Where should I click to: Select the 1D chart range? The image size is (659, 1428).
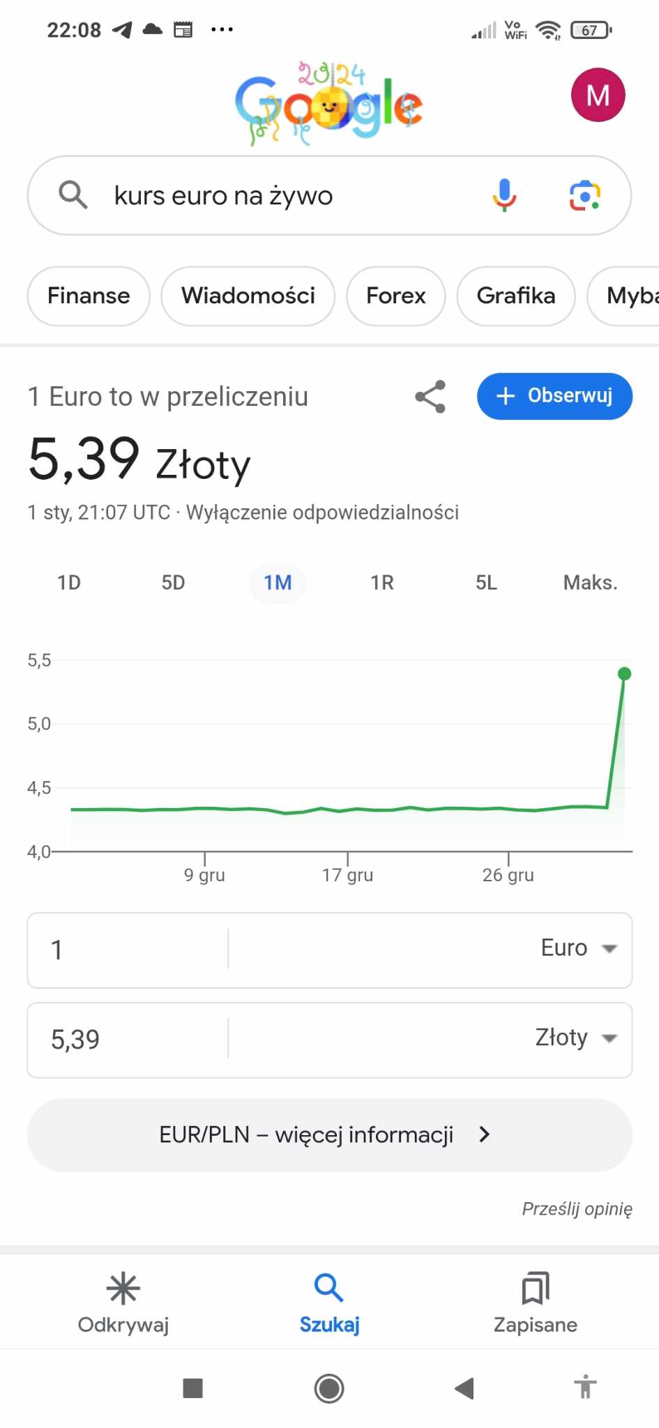(69, 582)
